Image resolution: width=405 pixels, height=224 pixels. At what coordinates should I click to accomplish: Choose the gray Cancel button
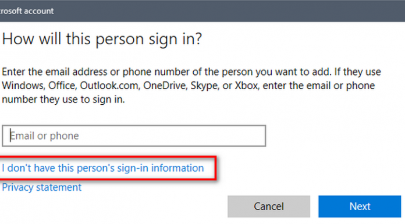[269, 206]
